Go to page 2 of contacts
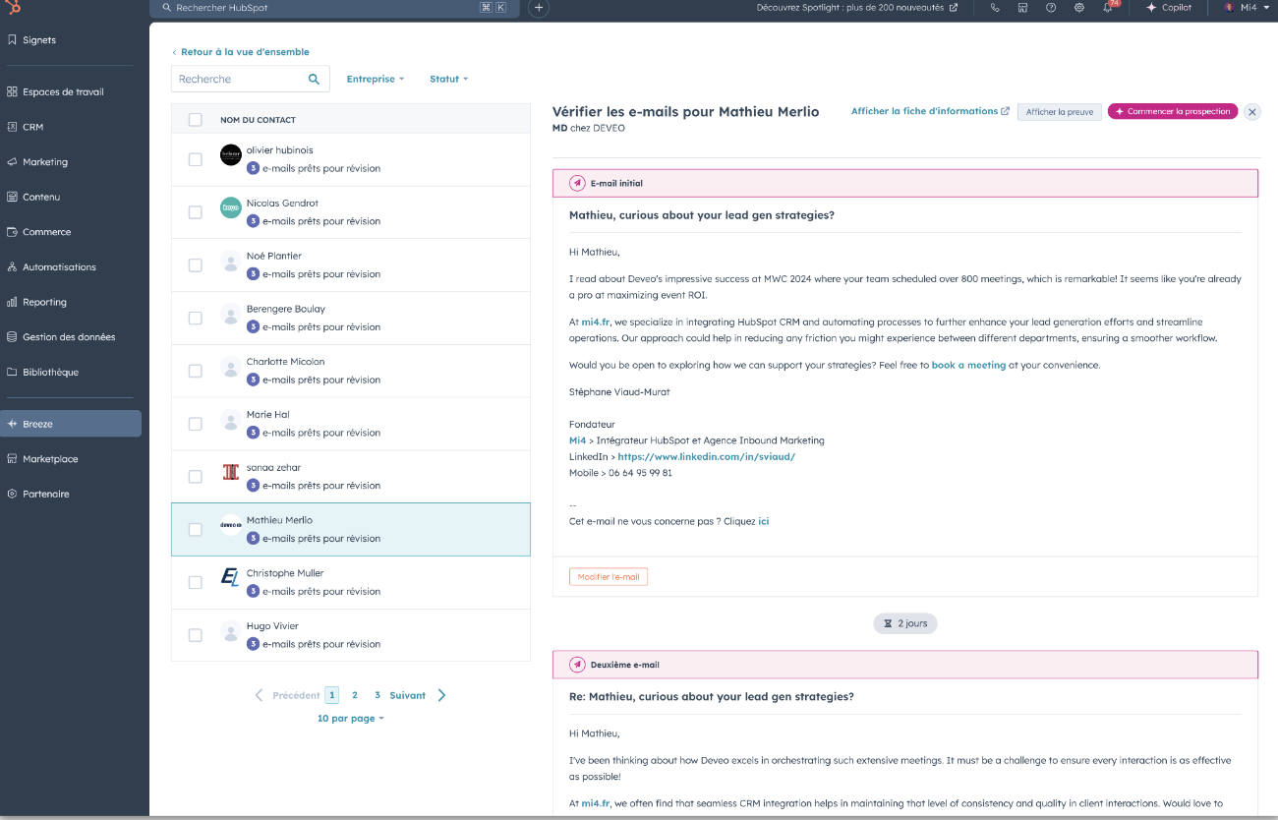Image resolution: width=1278 pixels, height=820 pixels. pos(355,695)
